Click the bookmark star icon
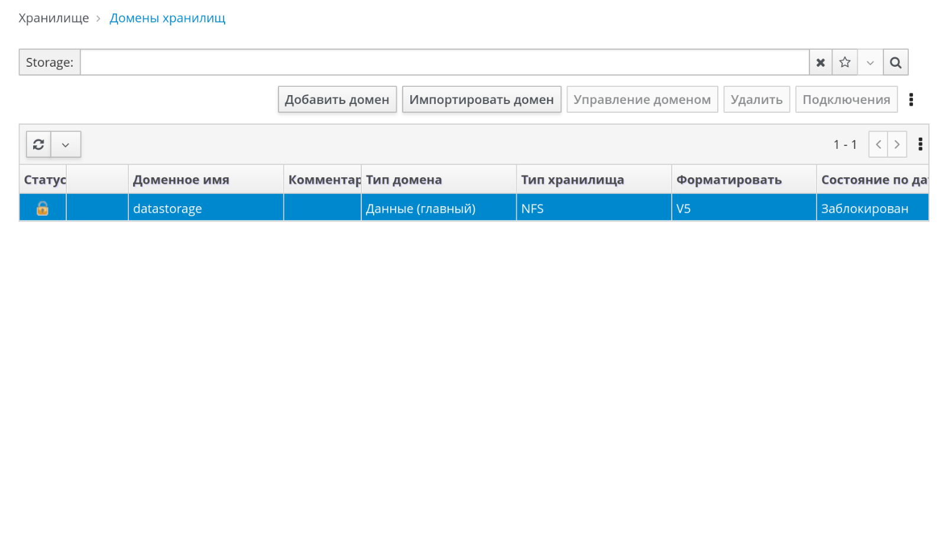949x550 pixels. 845,63
